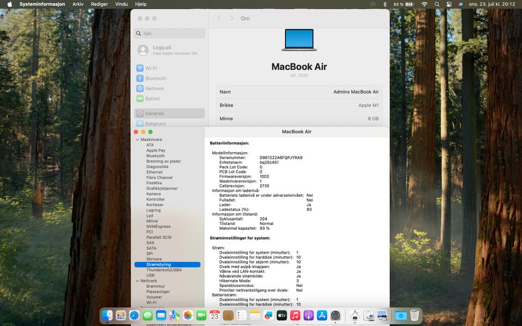Open Spotlight search in menu bar
Screen dimensions: 522x326
pyautogui.click(x=437, y=4)
